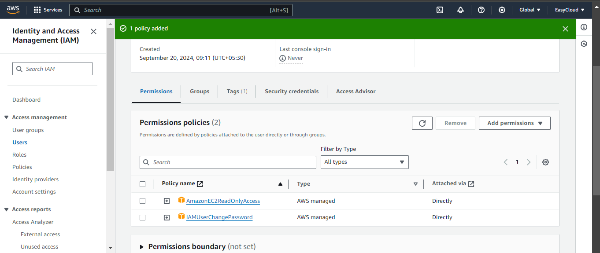Click the success checkmark icon in banner
The image size is (600, 253).
[123, 29]
